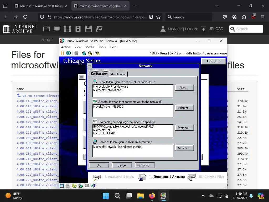The height and width of the screenshot is (202, 269).
Task: Select IPX/SPX-compatible Protocol entry
Action: pos(124,127)
